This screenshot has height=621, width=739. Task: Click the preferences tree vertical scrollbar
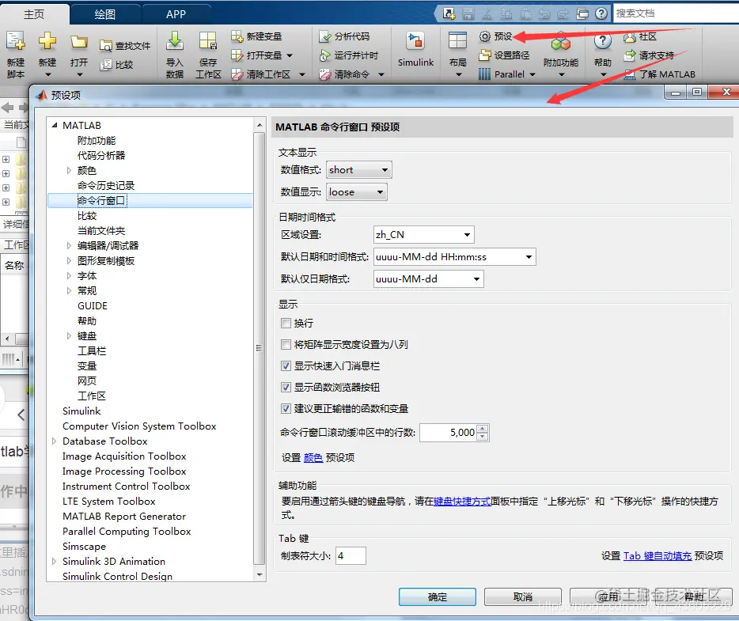click(260, 349)
